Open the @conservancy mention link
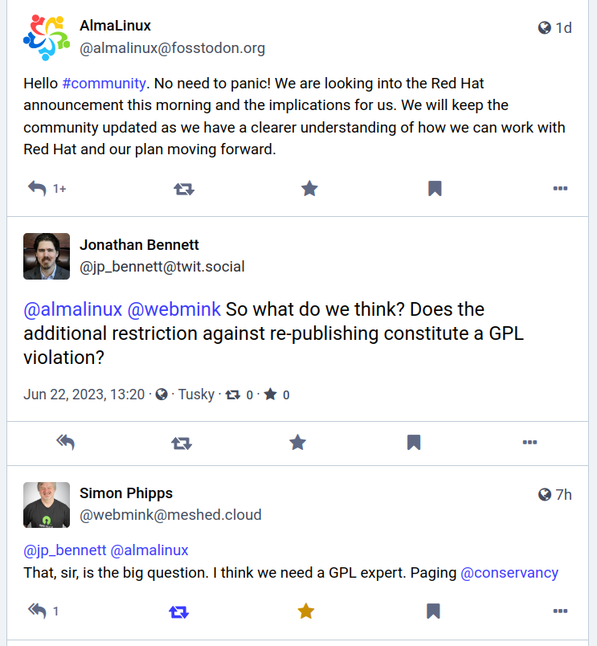 click(509, 573)
